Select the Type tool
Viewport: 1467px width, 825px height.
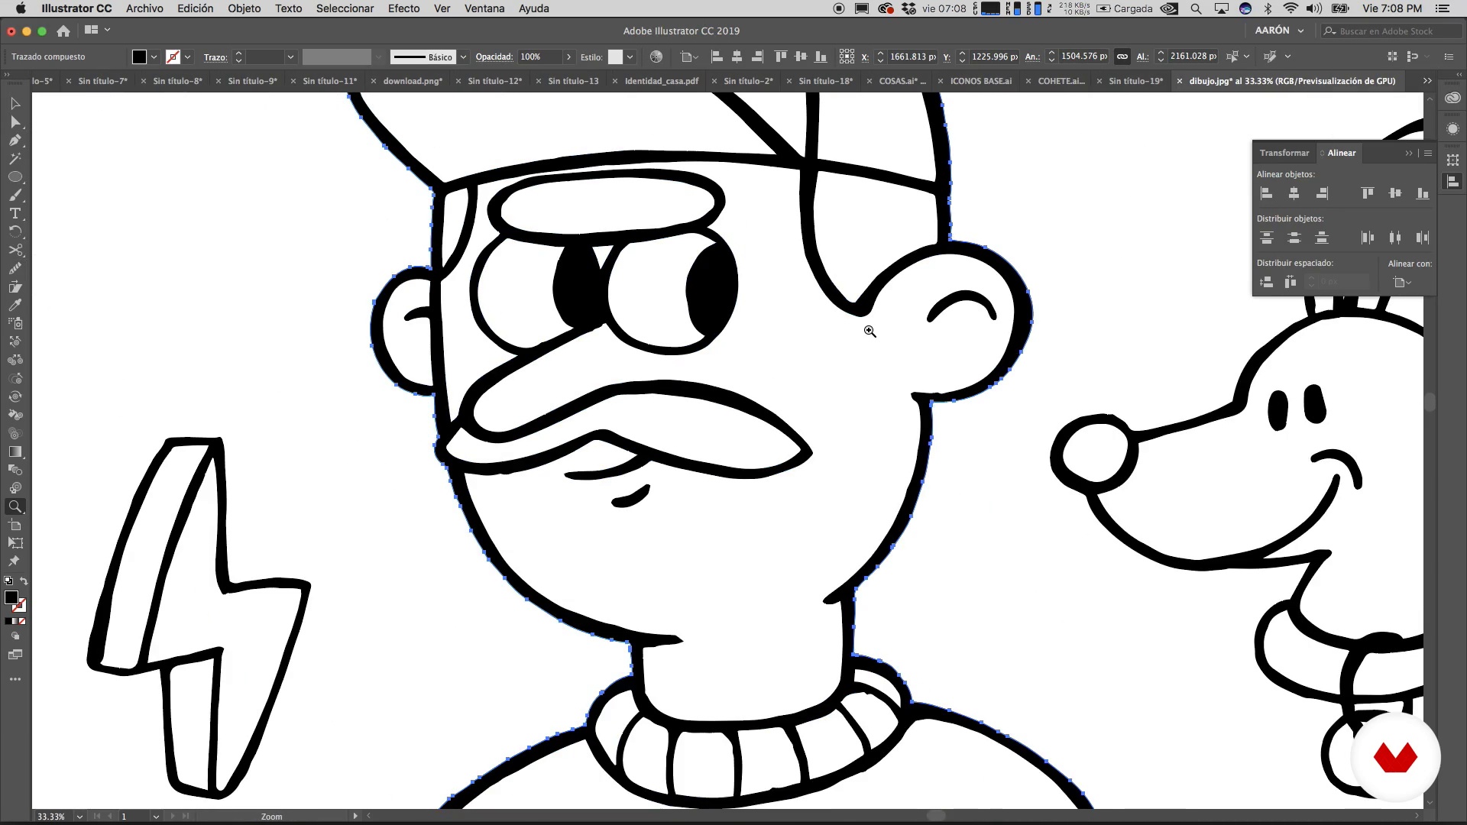click(15, 213)
